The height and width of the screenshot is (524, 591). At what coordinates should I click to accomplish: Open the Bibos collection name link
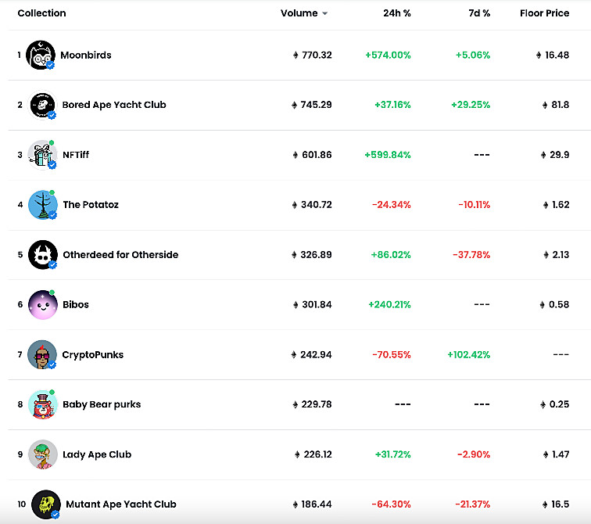pos(76,304)
